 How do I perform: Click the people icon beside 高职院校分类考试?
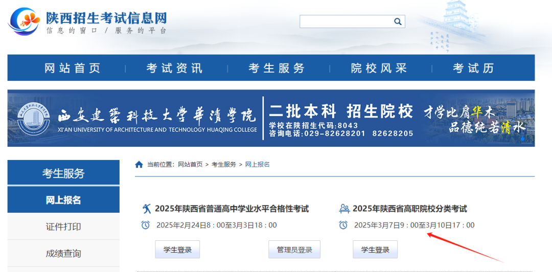click(344, 209)
